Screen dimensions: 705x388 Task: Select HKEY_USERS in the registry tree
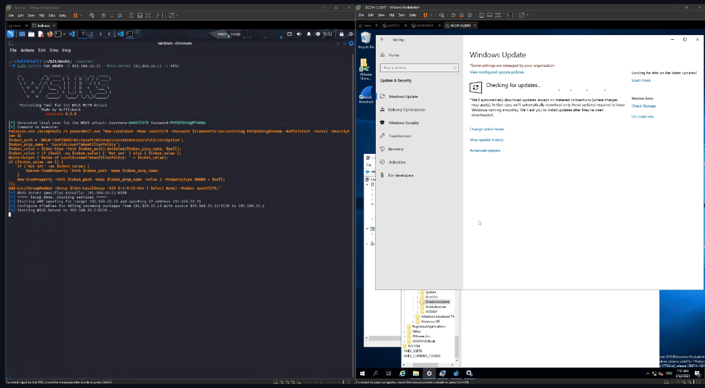coord(413,351)
